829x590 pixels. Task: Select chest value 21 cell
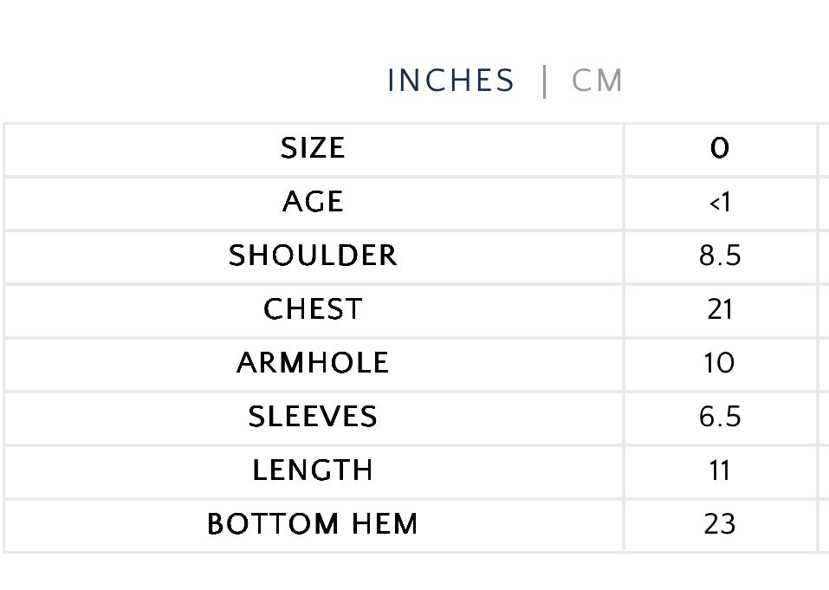(x=720, y=309)
